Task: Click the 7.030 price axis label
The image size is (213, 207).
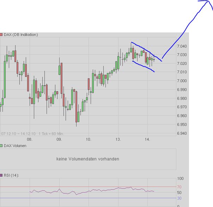Action: click(182, 55)
